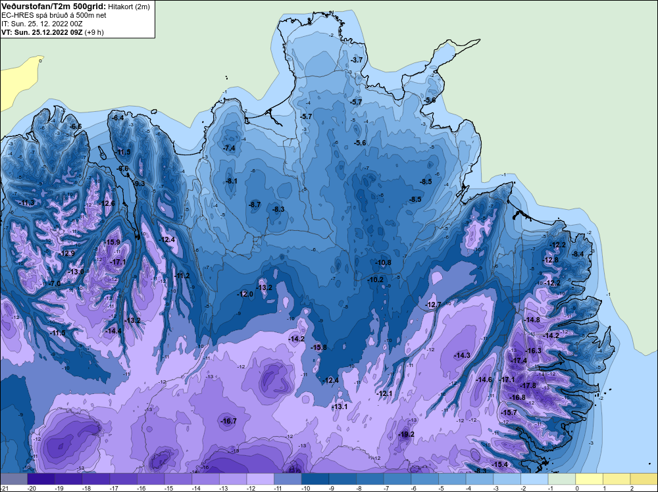Select the 'IT: Sun. 25. 12. 2022 00Z' line

pos(41,24)
